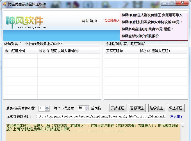The image size is (191, 141).
Task: Click into the pause seconds field showing 3
Action: coord(42,108)
